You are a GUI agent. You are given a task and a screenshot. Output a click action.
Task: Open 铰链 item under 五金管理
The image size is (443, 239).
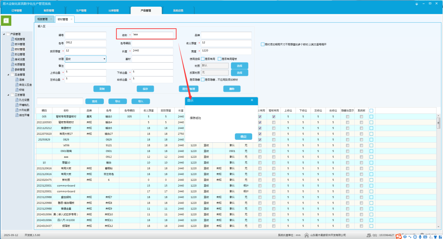tap(22, 90)
